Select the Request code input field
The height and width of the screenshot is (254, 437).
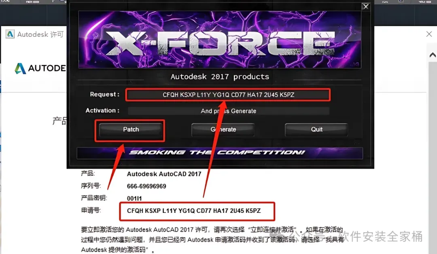pyautogui.click(x=228, y=95)
